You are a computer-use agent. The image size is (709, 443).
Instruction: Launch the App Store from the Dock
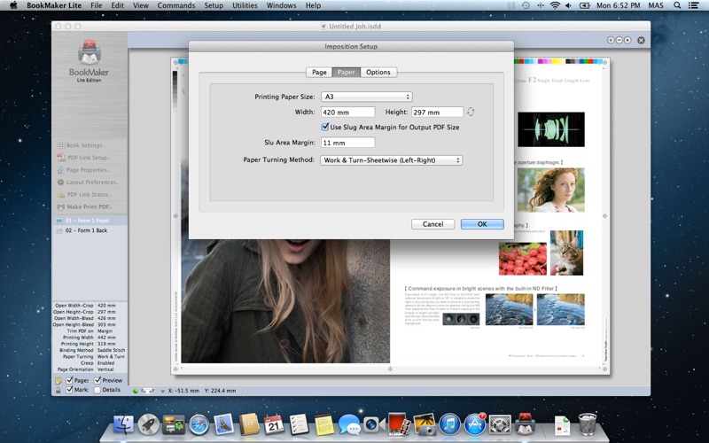pyautogui.click(x=476, y=425)
